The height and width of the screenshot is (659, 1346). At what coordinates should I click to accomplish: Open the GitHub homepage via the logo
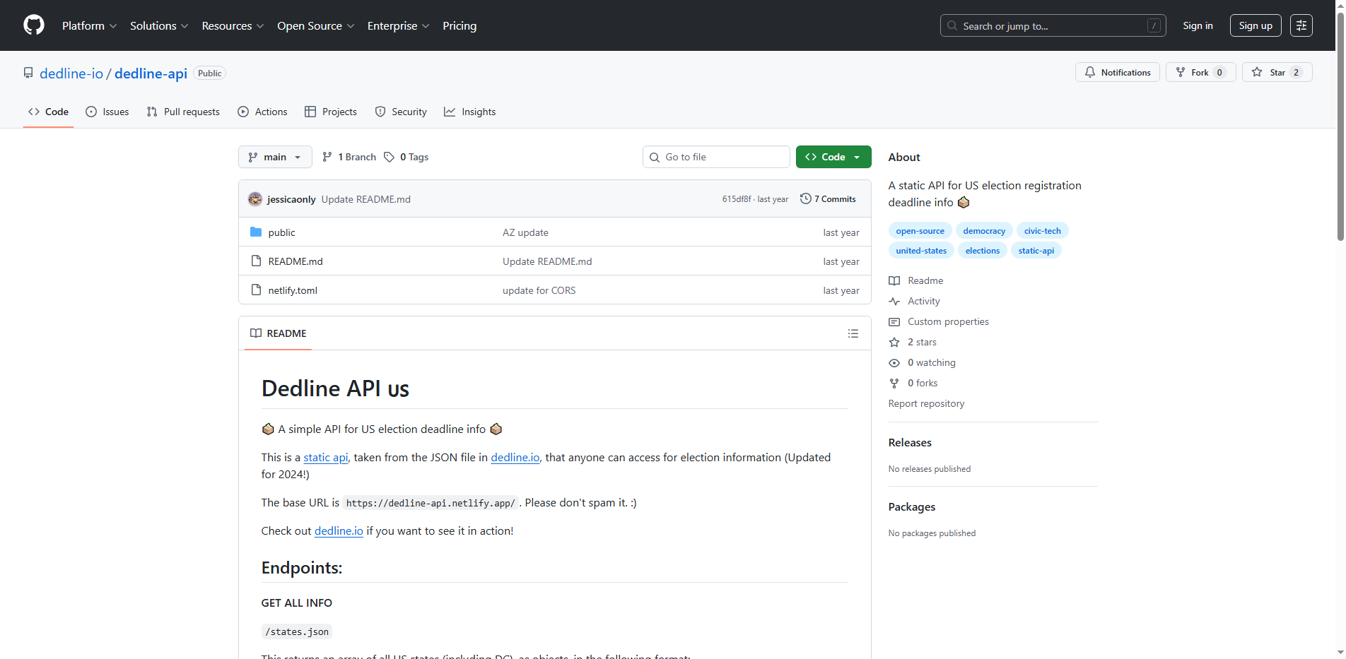coord(33,25)
